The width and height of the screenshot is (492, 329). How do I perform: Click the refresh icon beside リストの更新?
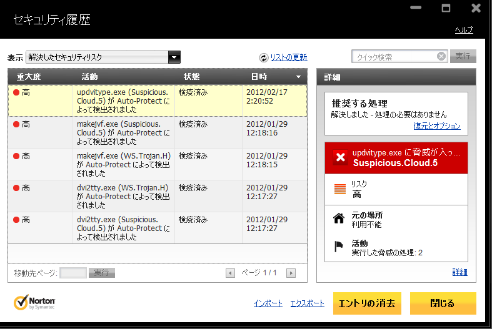(x=264, y=57)
